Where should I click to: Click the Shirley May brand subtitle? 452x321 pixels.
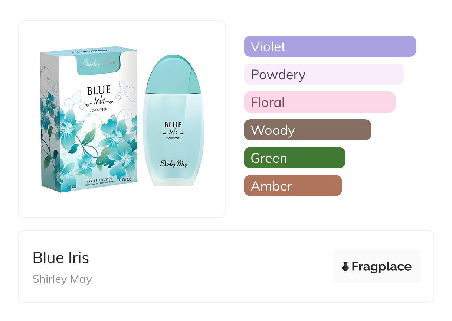pyautogui.click(x=62, y=279)
